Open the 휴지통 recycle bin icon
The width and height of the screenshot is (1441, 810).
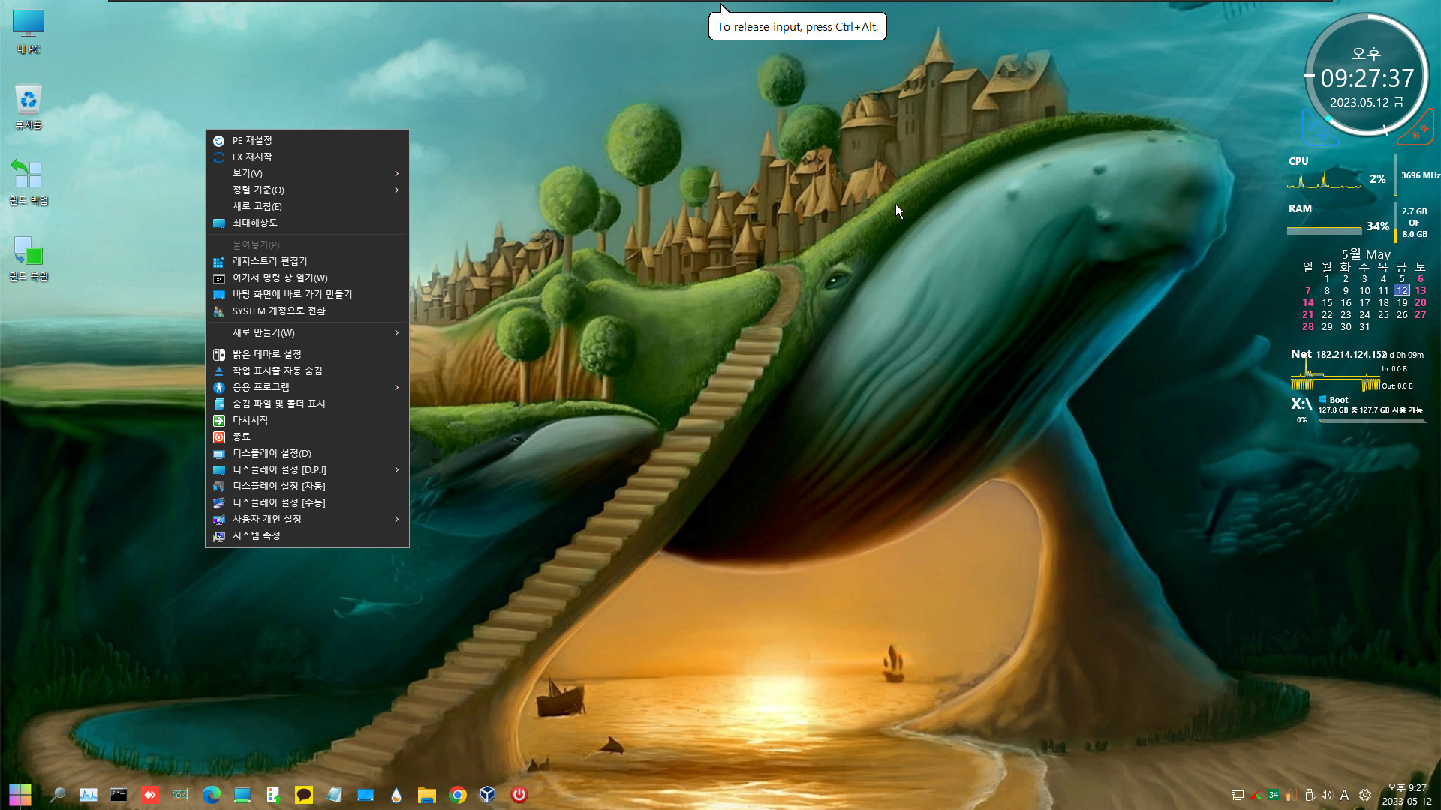click(29, 106)
